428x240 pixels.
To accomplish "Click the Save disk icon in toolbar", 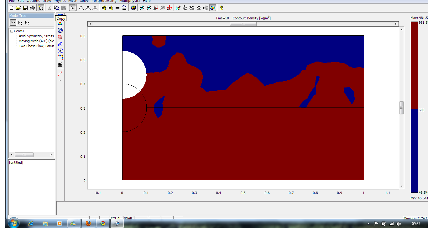I will [x=25, y=8].
